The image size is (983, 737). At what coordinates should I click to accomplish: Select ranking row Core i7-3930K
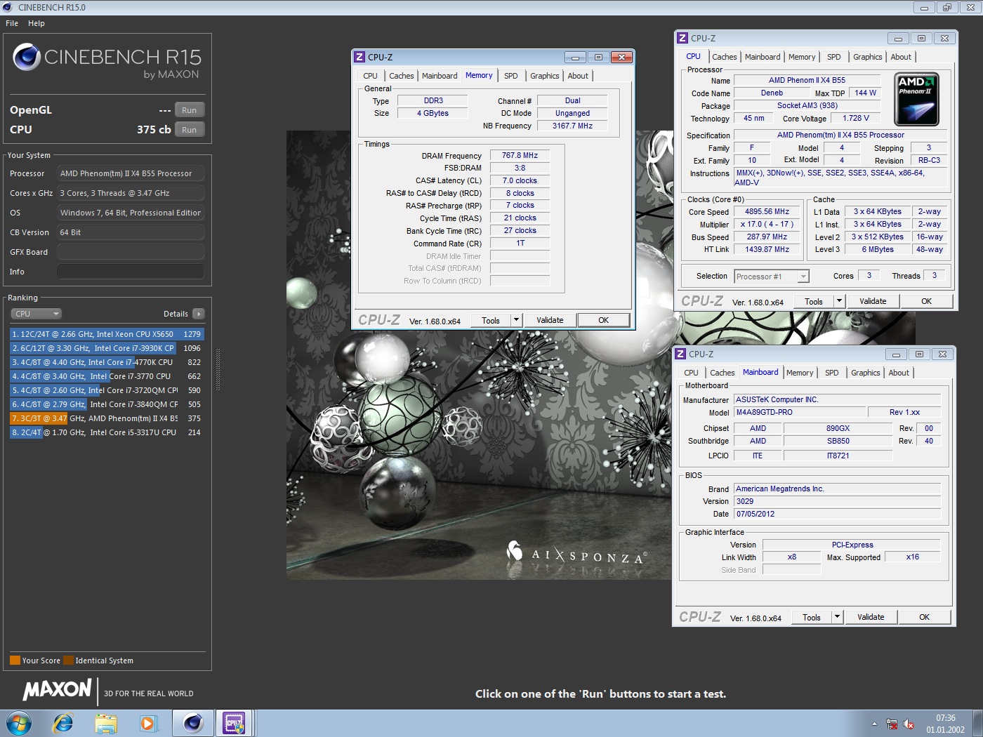click(x=107, y=348)
